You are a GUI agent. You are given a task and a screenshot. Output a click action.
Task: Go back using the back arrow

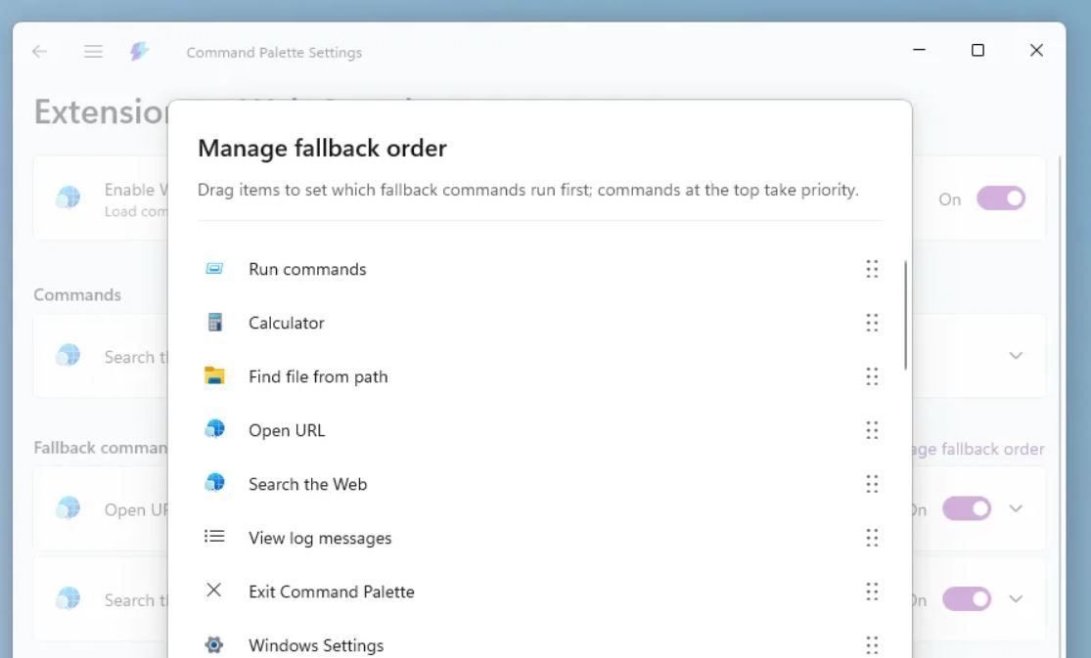click(x=40, y=52)
